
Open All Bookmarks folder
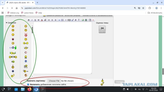[155, 13]
